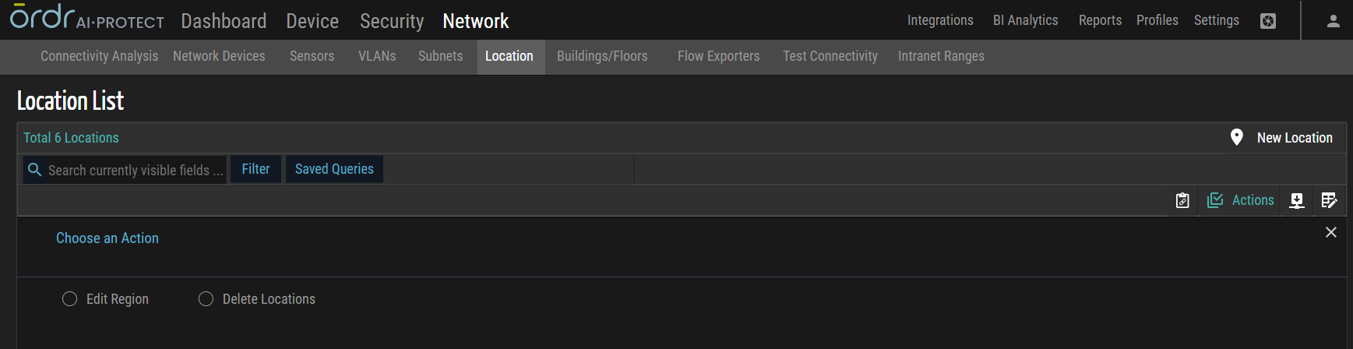Open the user account profile icon
Image resolution: width=1353 pixels, height=349 pixels.
[x=1333, y=21]
